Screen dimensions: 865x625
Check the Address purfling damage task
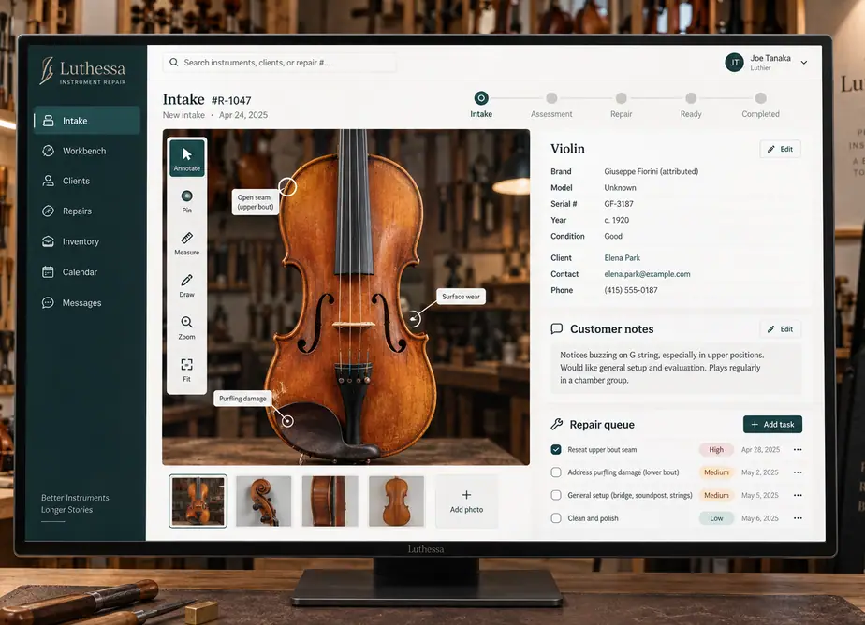(x=556, y=472)
